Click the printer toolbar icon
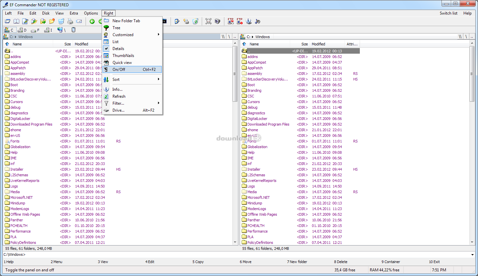478x276 pixels. coord(70,21)
